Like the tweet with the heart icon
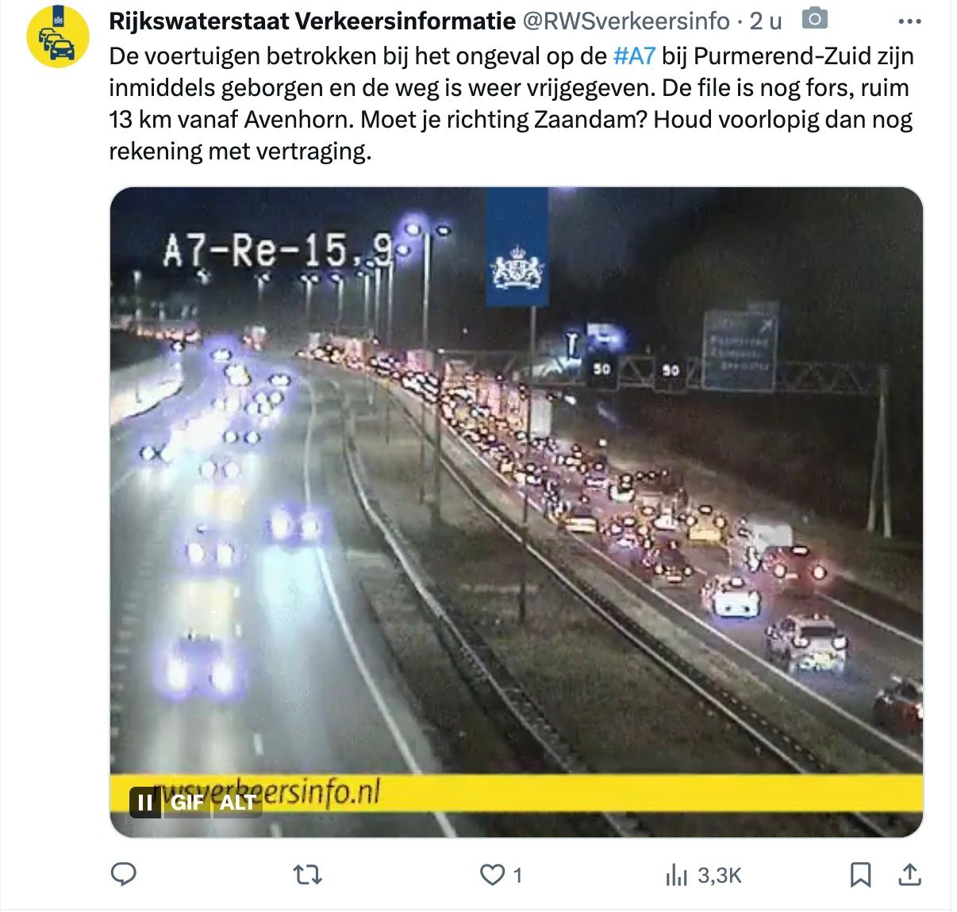957x912 pixels. (x=492, y=875)
